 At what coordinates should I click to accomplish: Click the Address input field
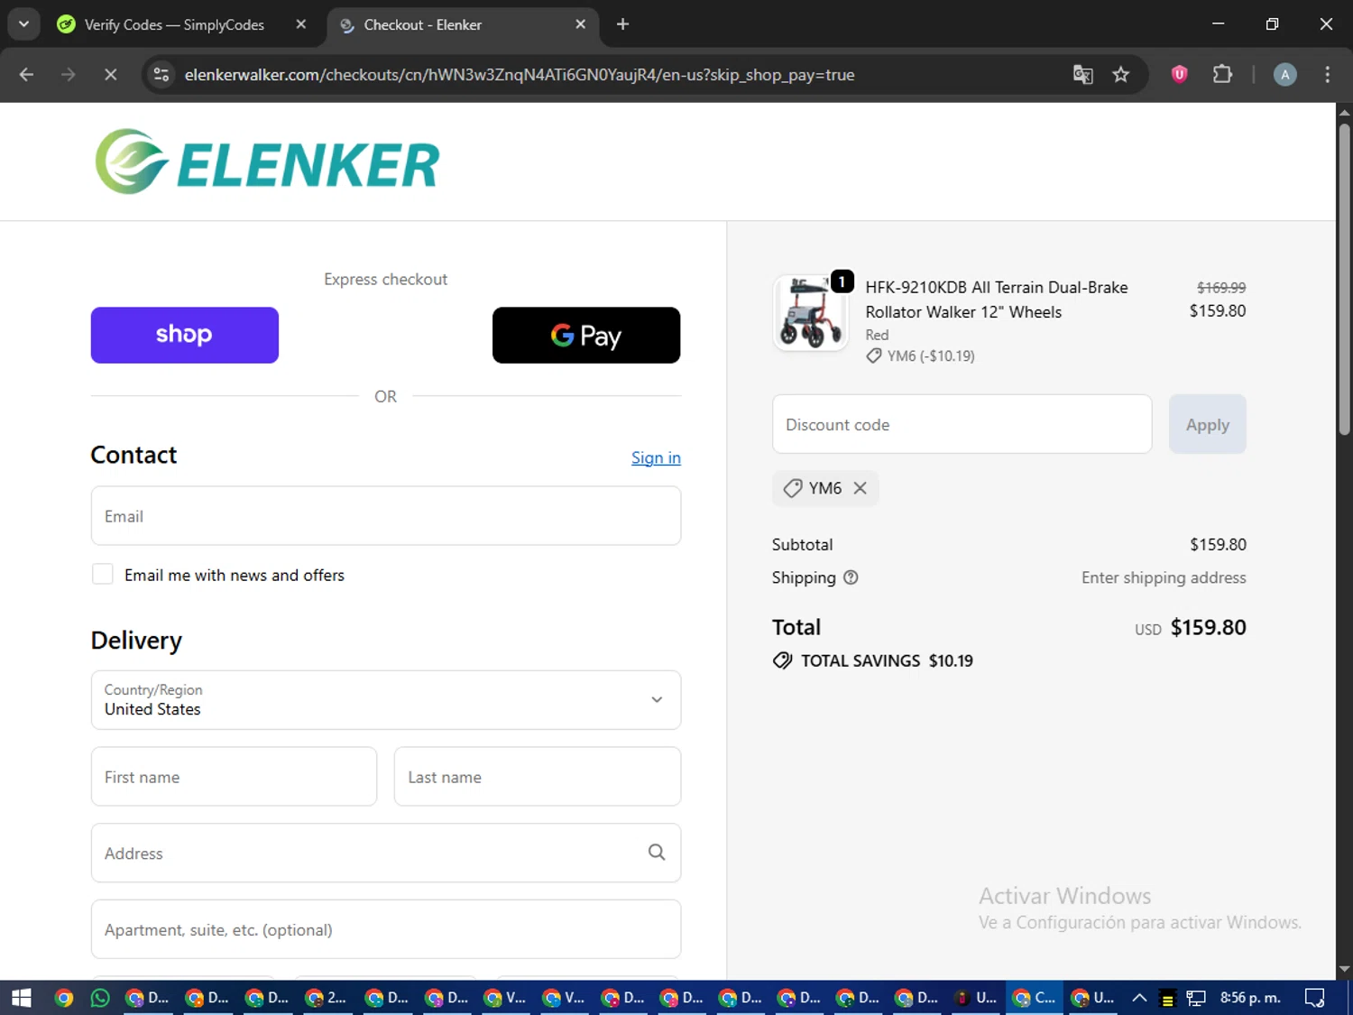[x=386, y=853]
